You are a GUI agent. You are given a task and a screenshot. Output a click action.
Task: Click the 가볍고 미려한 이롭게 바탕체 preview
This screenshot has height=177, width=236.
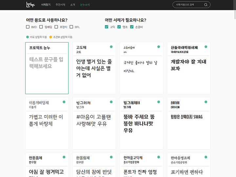46,120
